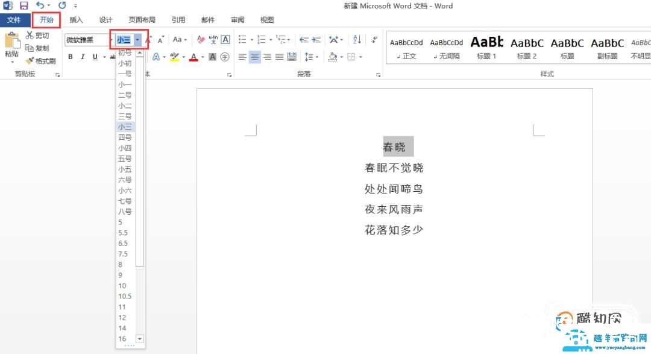Toggle bullet list formatting

(x=242, y=39)
